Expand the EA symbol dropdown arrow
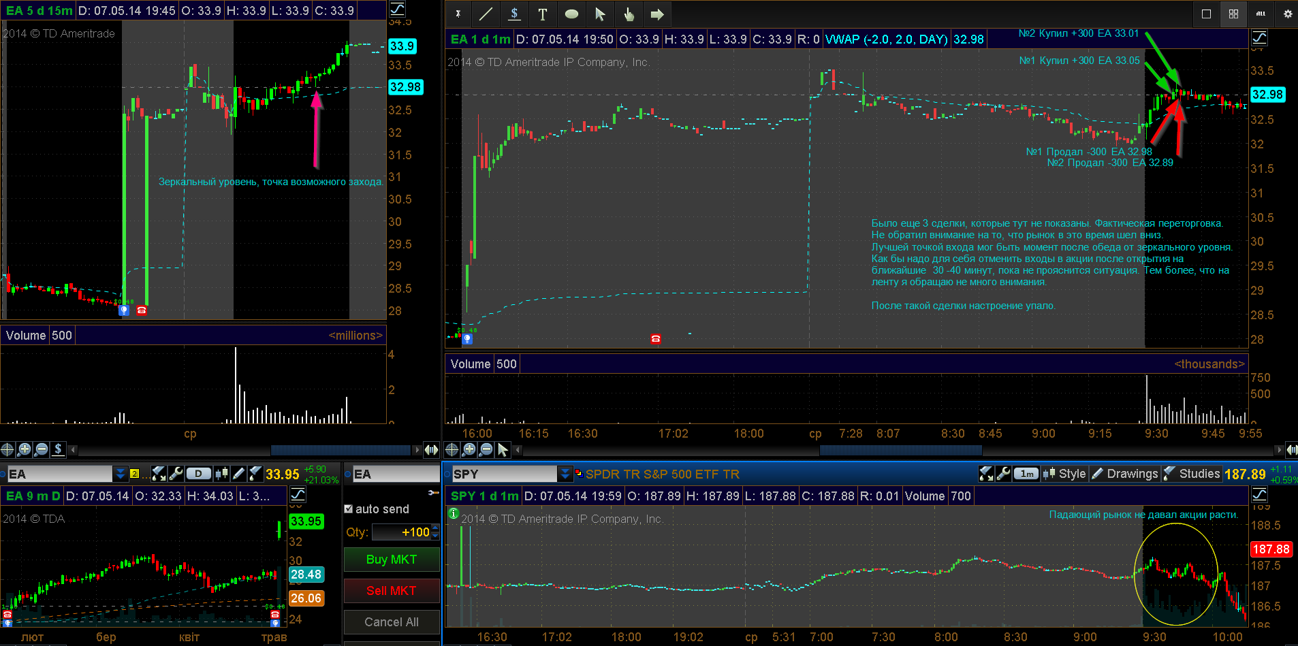Viewport: 1298px width, 646px height. click(x=121, y=474)
